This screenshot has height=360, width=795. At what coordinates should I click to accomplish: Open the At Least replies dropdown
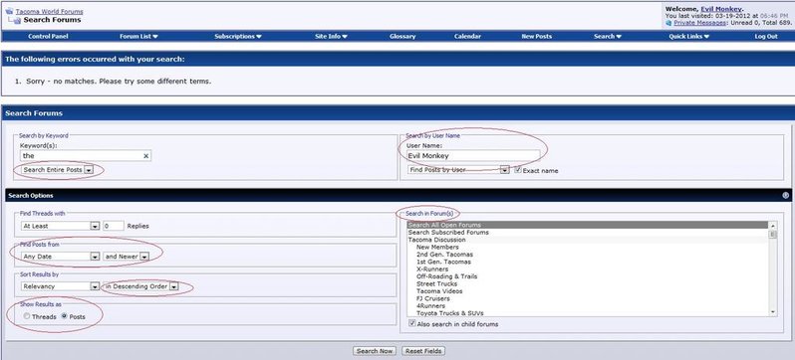[60, 226]
